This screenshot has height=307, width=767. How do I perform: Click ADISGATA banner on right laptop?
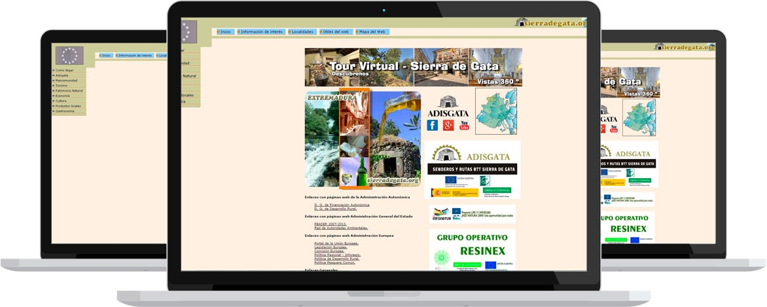coord(630,164)
